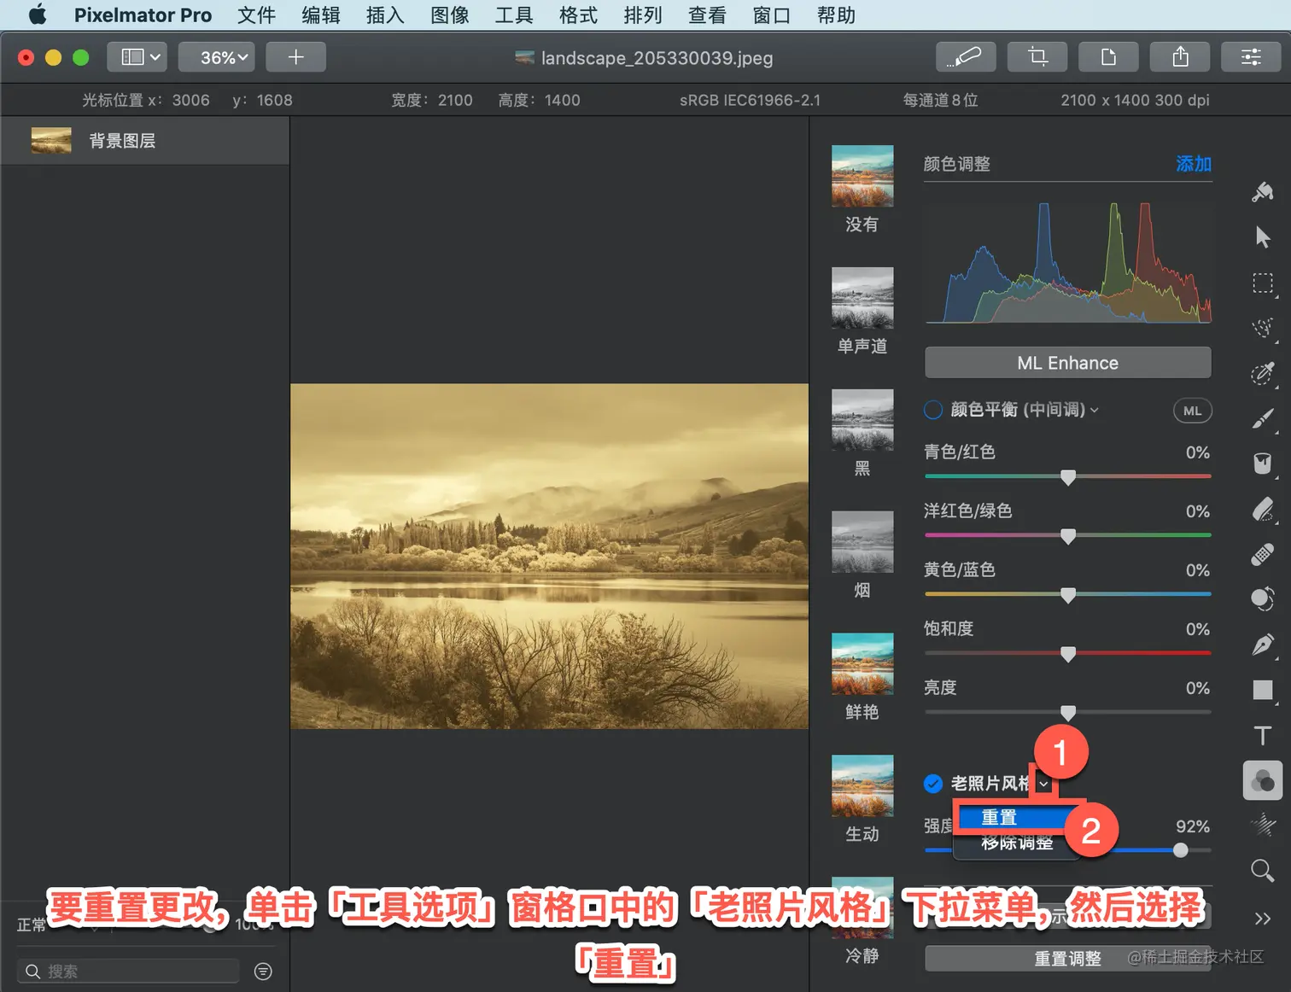1291x992 pixels.
Task: Toggle ML button for Color Balance
Action: (x=1192, y=411)
